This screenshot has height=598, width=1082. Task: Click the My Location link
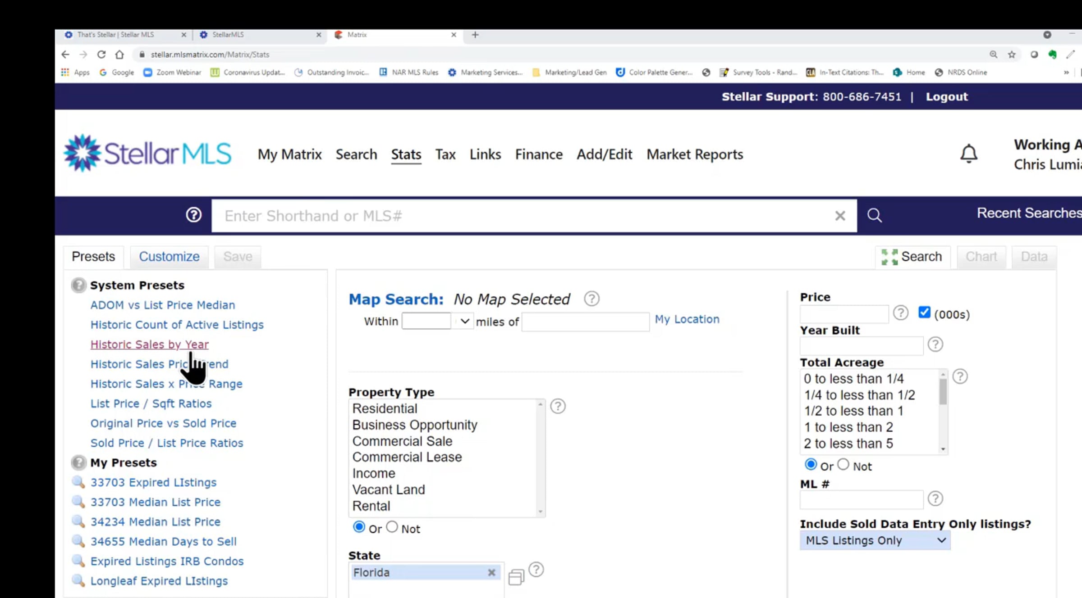pos(687,319)
